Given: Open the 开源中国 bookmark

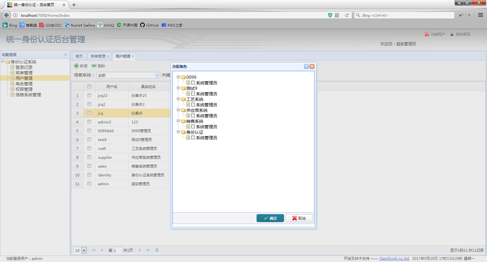Looking at the screenshot, I should [127, 25].
